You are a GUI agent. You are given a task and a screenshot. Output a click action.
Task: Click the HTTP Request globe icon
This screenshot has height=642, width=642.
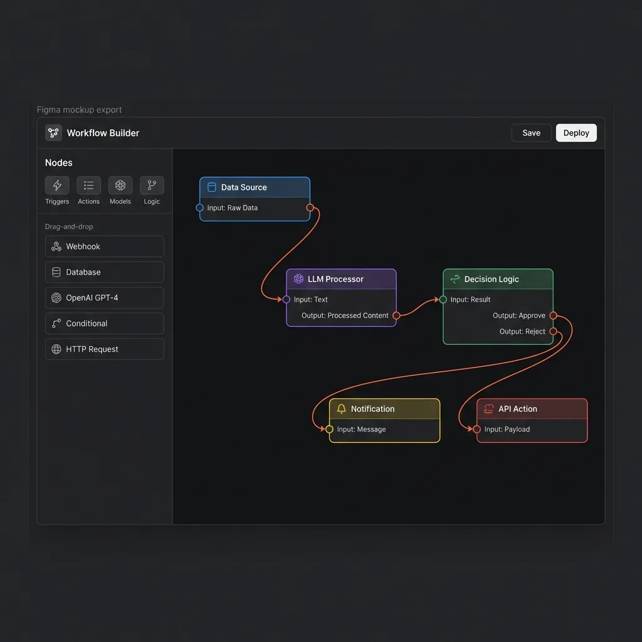56,349
